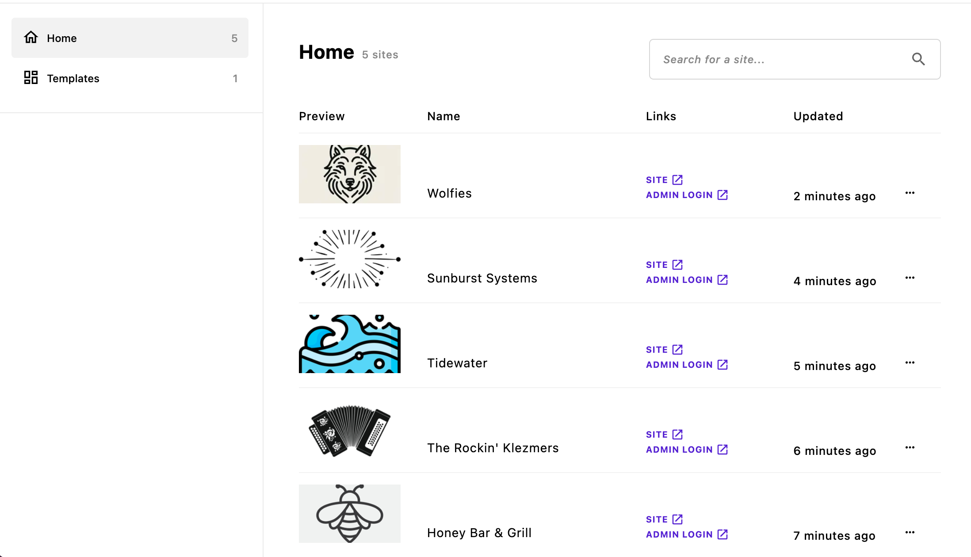Click the Templates grid icon in sidebar
This screenshot has width=971, height=557.
point(30,78)
